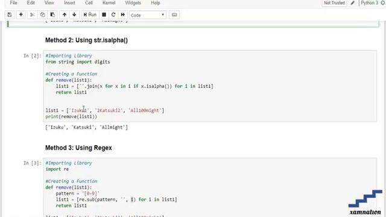
Task: Copy selected cells icon
Action: (x=42, y=14)
